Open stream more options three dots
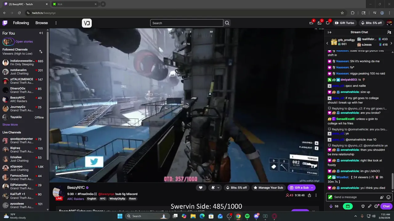This screenshot has height=221, width=394. (x=316, y=195)
